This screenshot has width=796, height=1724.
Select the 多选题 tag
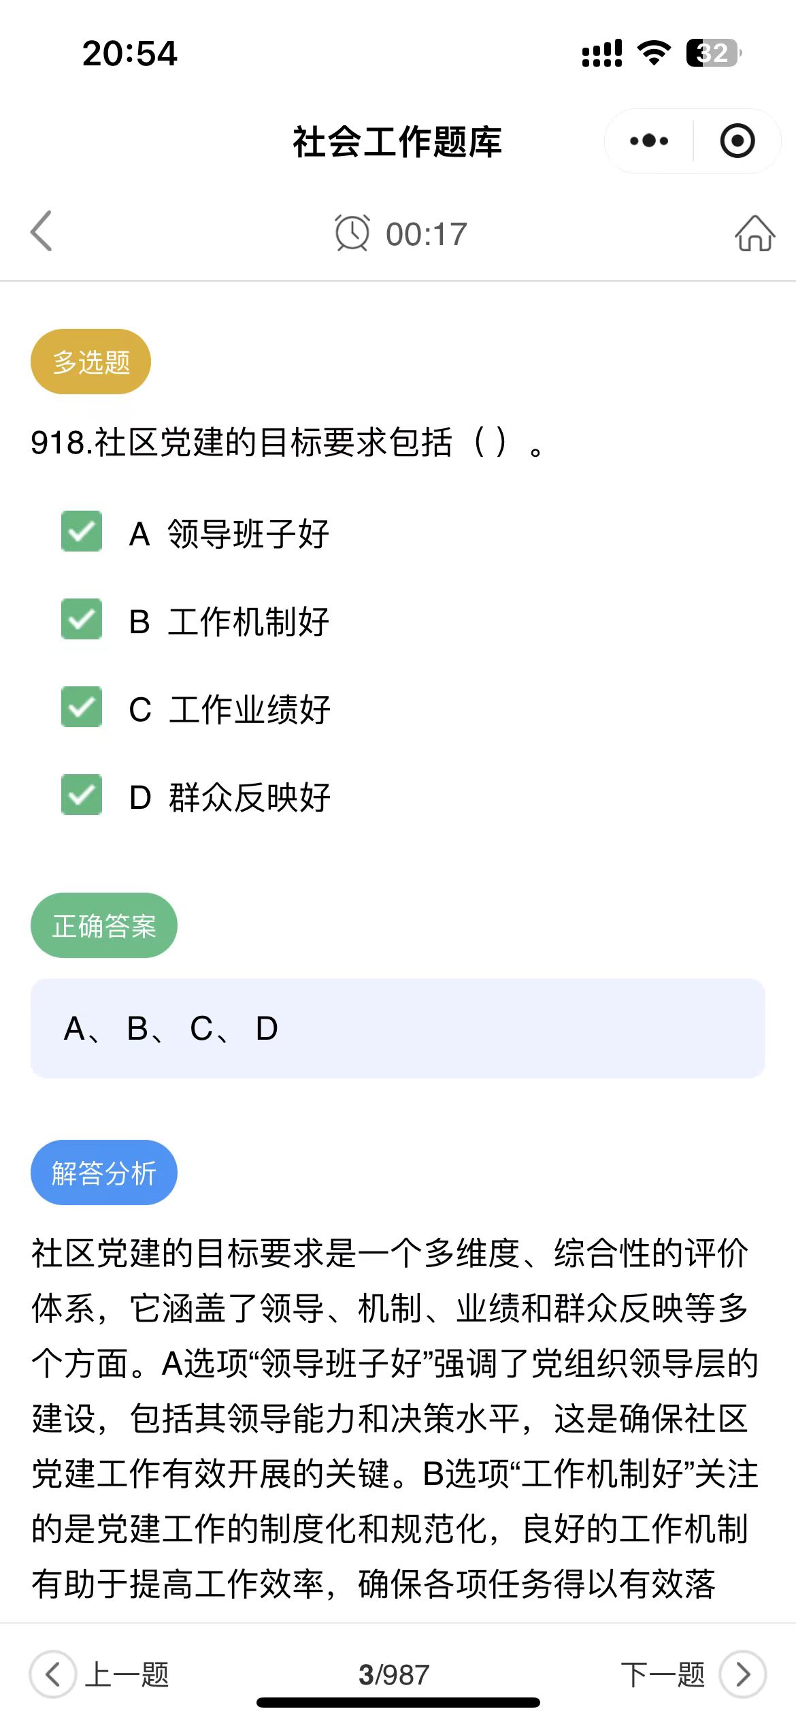point(90,362)
